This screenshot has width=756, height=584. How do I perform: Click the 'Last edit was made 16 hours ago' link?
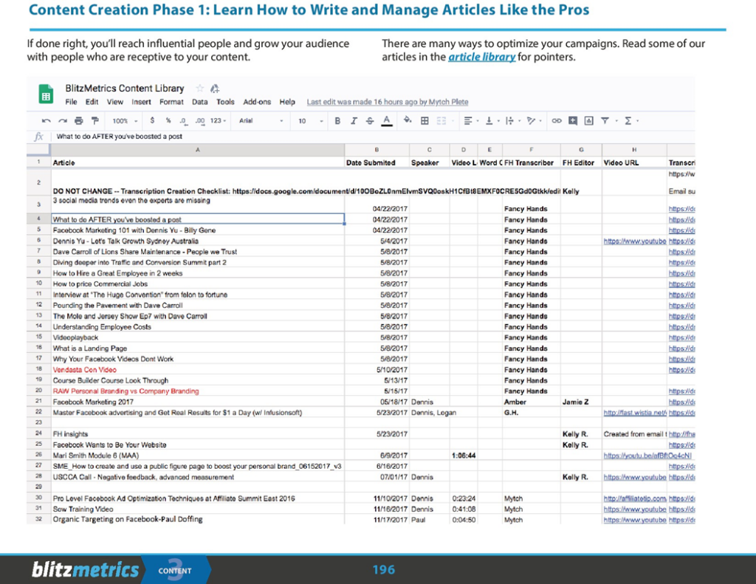coord(387,102)
